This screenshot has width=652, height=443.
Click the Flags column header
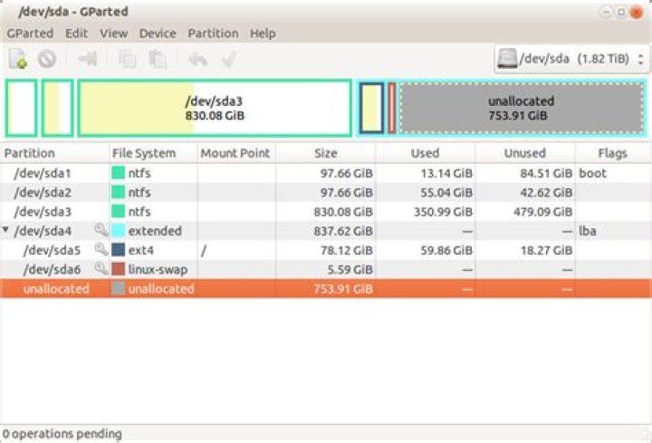613,153
